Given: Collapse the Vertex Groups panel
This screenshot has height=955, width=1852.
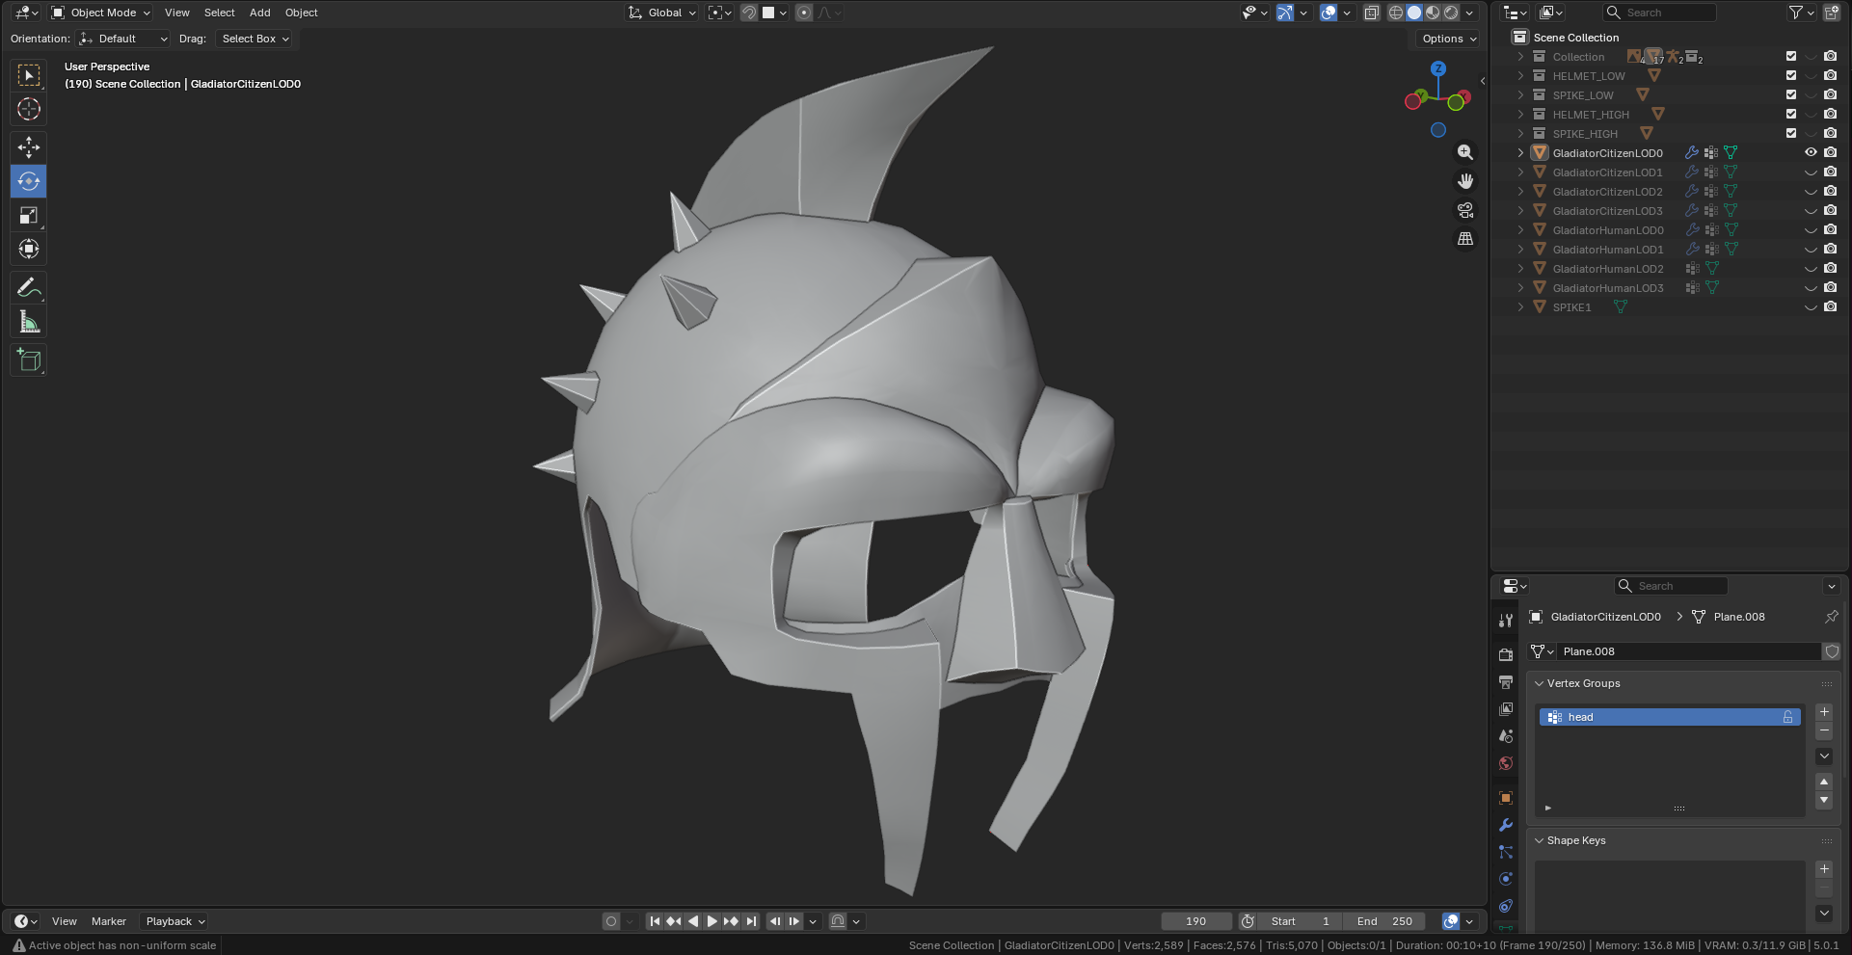Looking at the screenshot, I should coord(1540,683).
